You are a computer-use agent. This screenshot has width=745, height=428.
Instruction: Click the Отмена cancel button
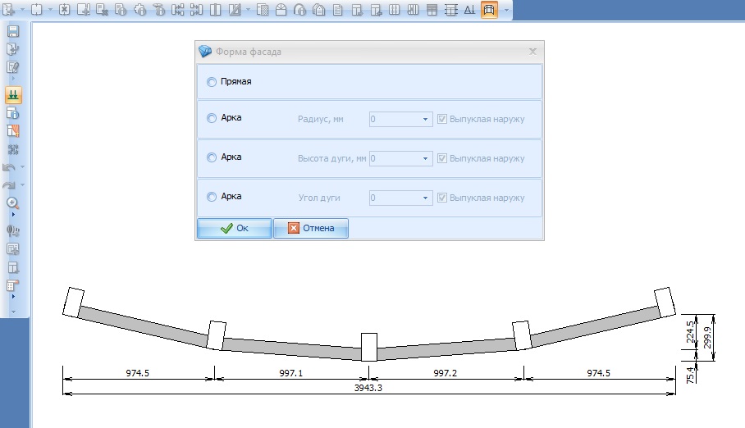[311, 228]
